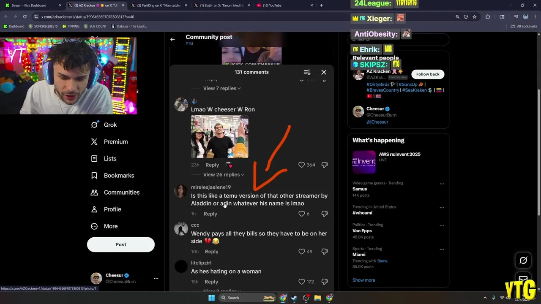The height and width of the screenshot is (304, 541).
Task: Open Premium in sidebar
Action: [109, 141]
